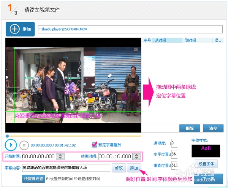228x188 pixels.
Task: Click the 序号 column header
Action: 147,40
